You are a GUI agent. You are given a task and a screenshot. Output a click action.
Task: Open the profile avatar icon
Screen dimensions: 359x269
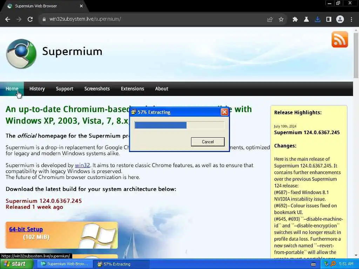(x=340, y=20)
